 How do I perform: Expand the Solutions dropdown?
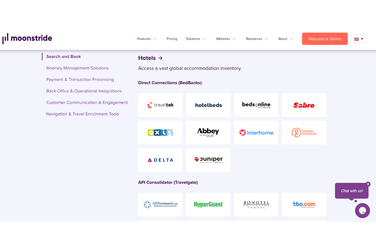pos(196,39)
